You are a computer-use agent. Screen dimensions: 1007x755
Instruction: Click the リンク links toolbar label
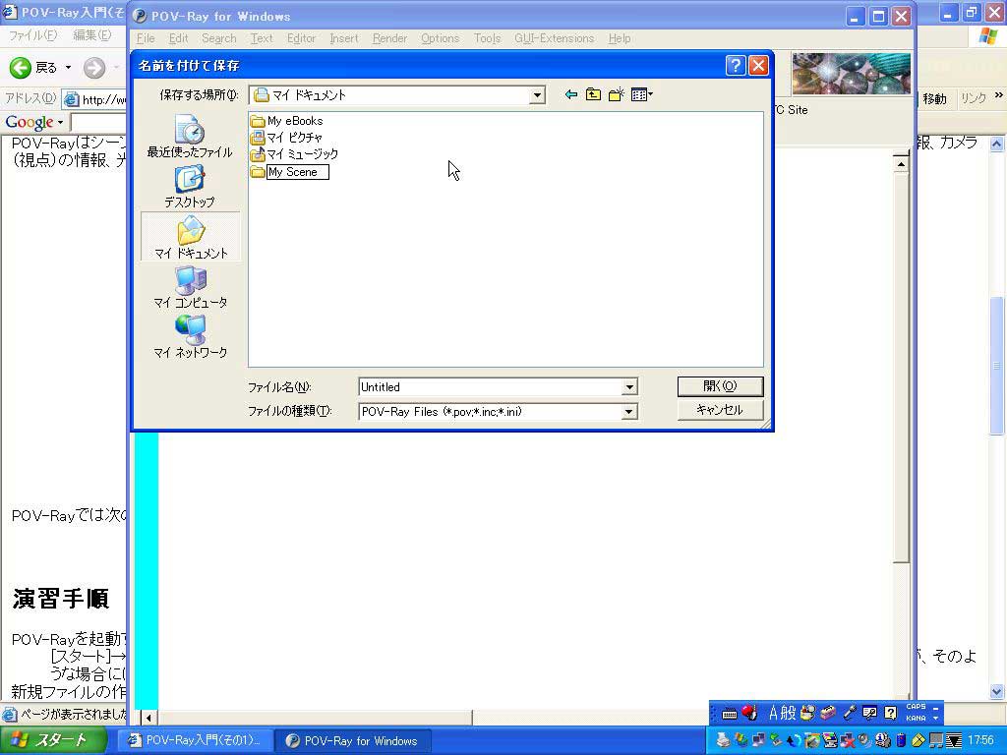[x=973, y=99]
